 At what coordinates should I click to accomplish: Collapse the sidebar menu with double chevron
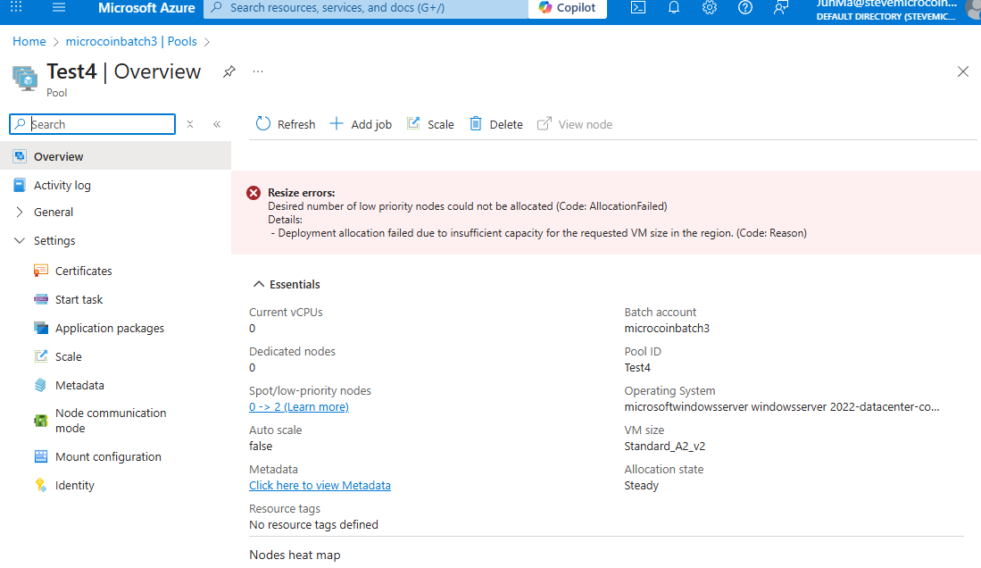(217, 124)
